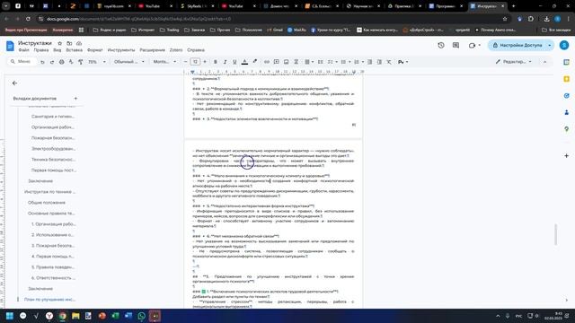Click the plus icon to get add-ons

click(x=567, y=155)
